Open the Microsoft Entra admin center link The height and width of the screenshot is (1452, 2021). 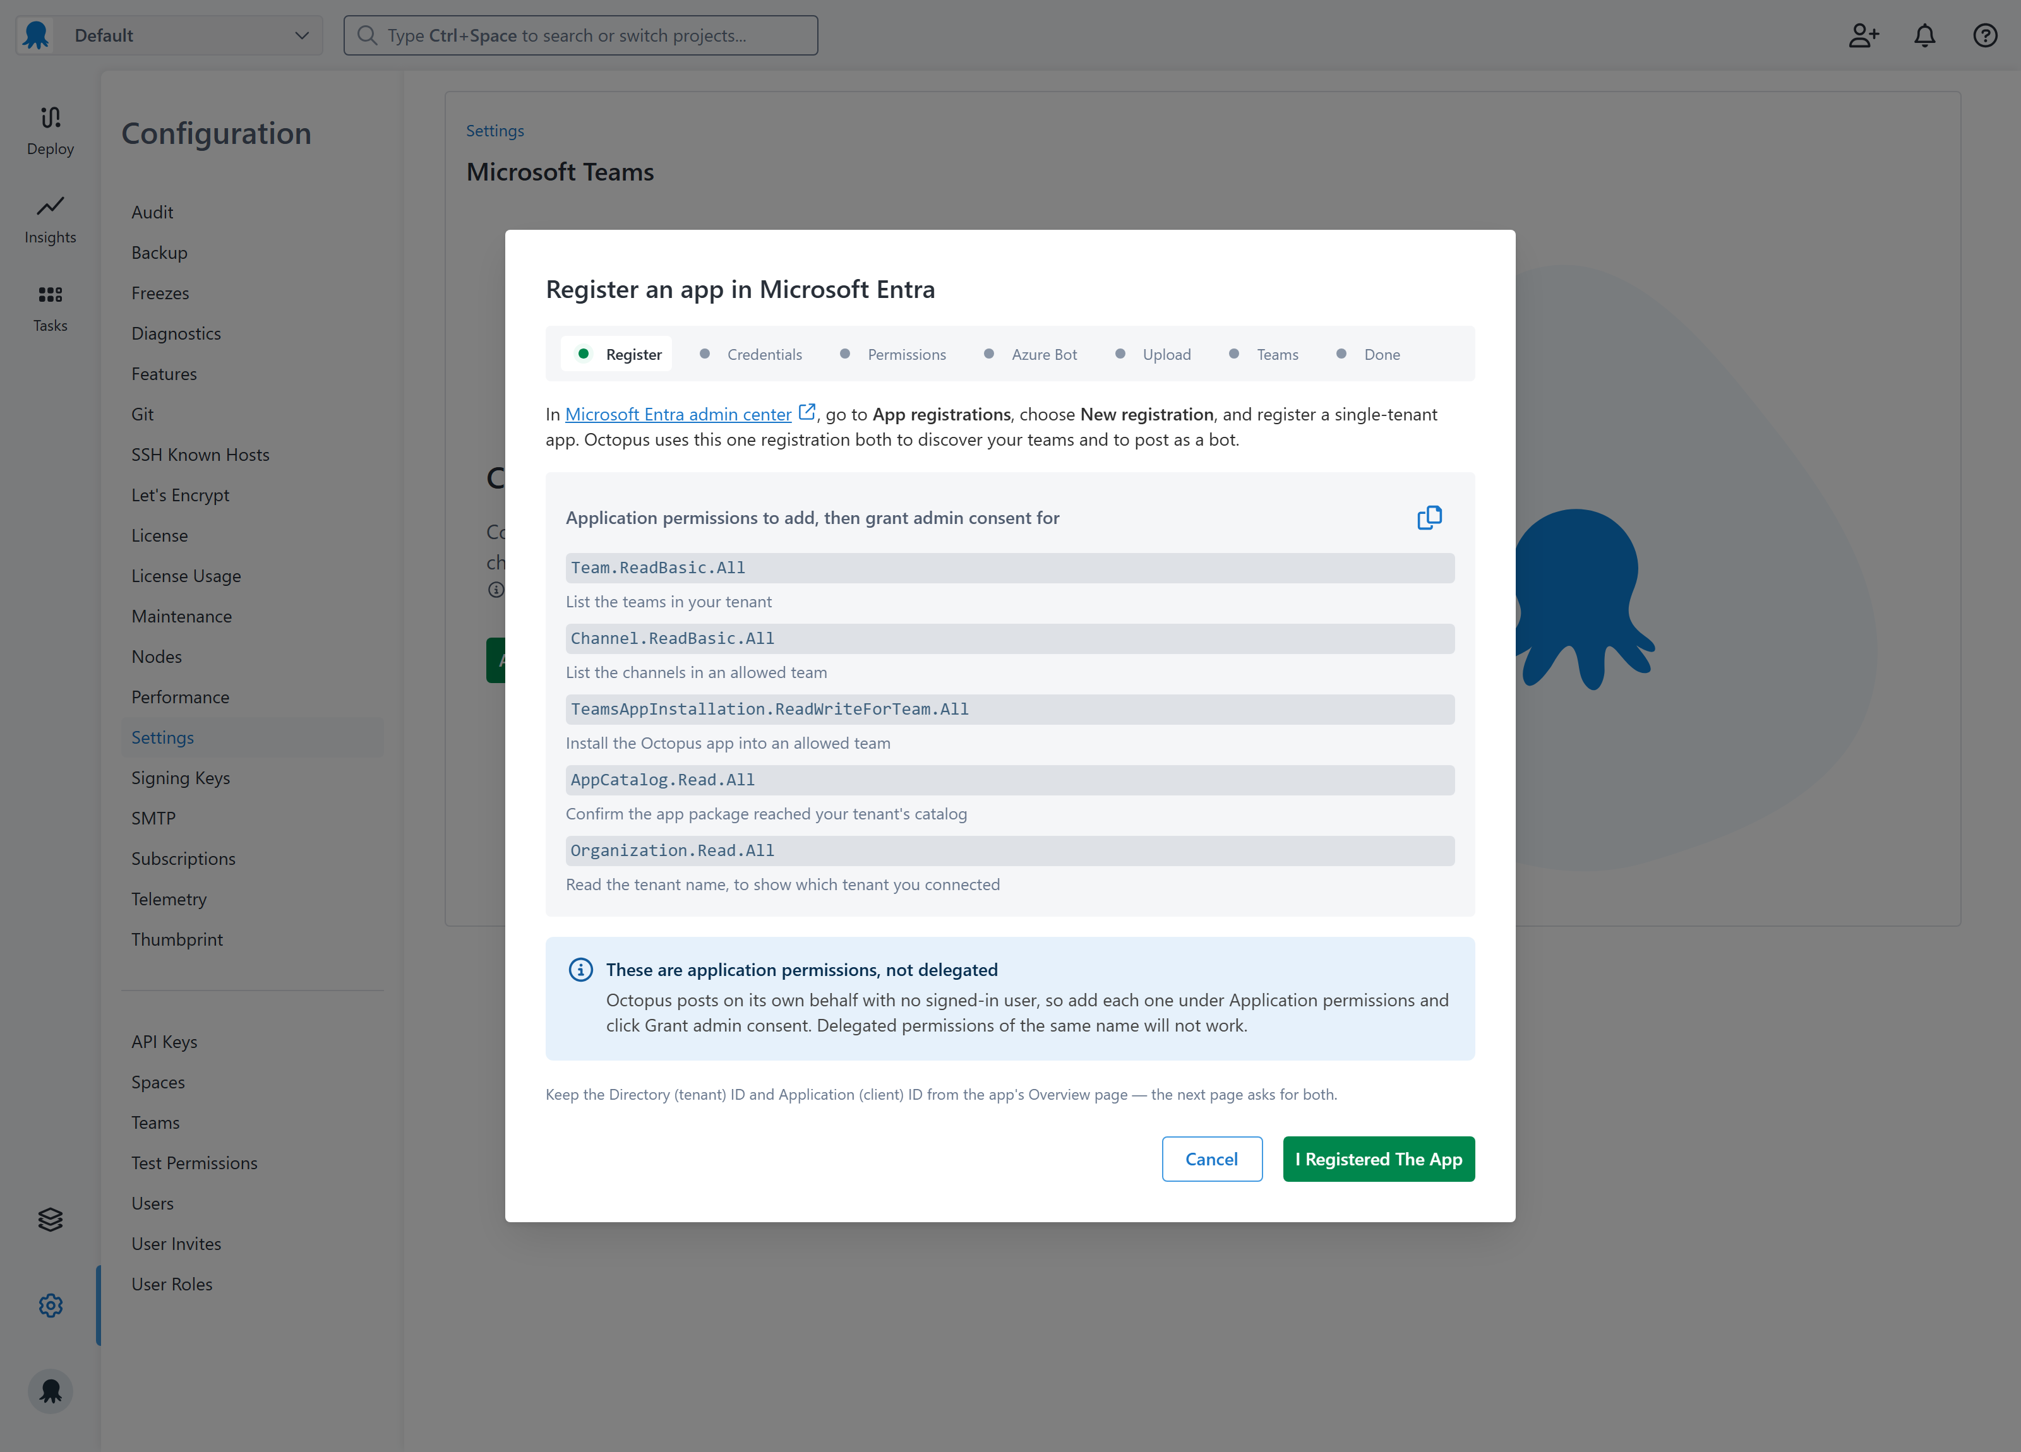pos(678,414)
